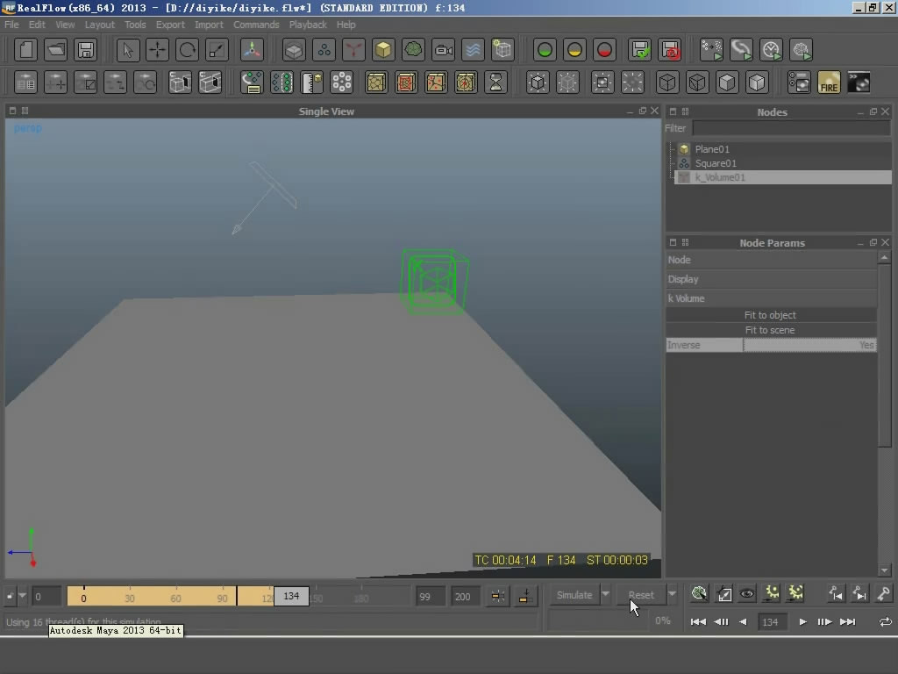Screen dimensions: 898x674
Task: Expand the Display parameters section
Action: pos(771,279)
